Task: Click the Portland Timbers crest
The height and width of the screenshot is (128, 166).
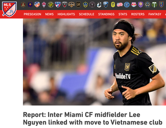Action: [x=154, y=5]
